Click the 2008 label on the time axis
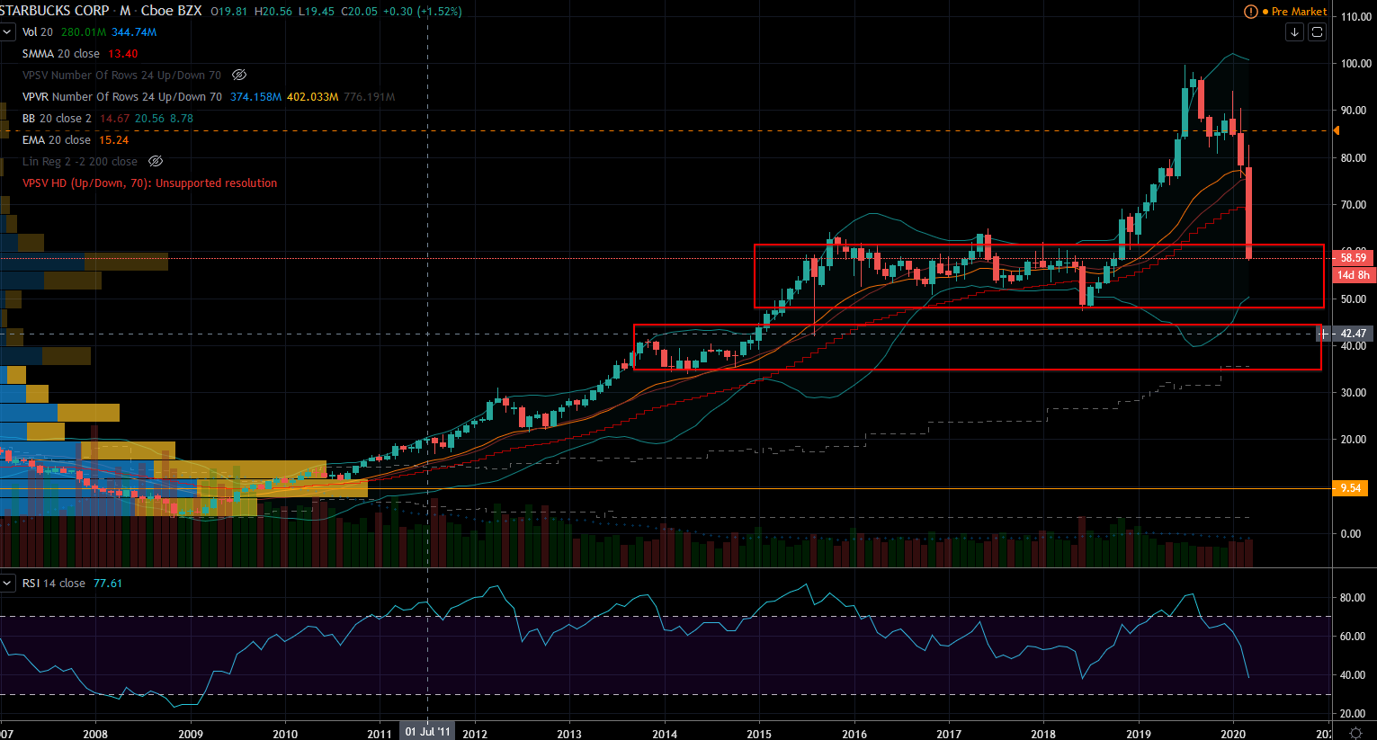The image size is (1377, 740). coord(95,734)
